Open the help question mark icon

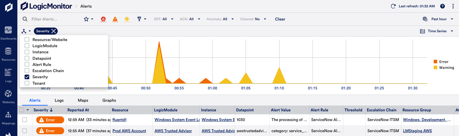coord(442,6)
